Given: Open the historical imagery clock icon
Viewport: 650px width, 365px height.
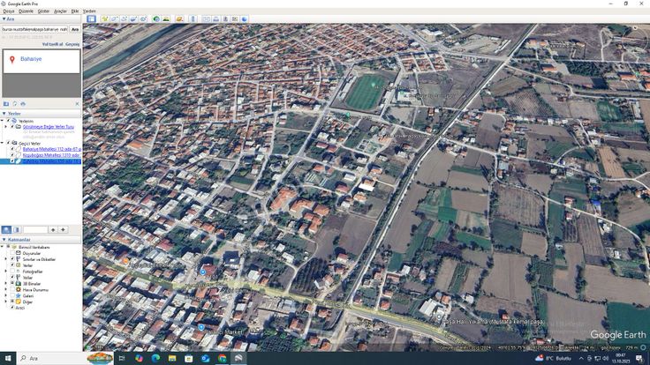Looking at the screenshot, I should pos(157,19).
